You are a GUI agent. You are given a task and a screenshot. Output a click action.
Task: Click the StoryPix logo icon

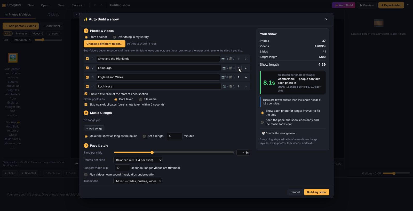[4, 5]
